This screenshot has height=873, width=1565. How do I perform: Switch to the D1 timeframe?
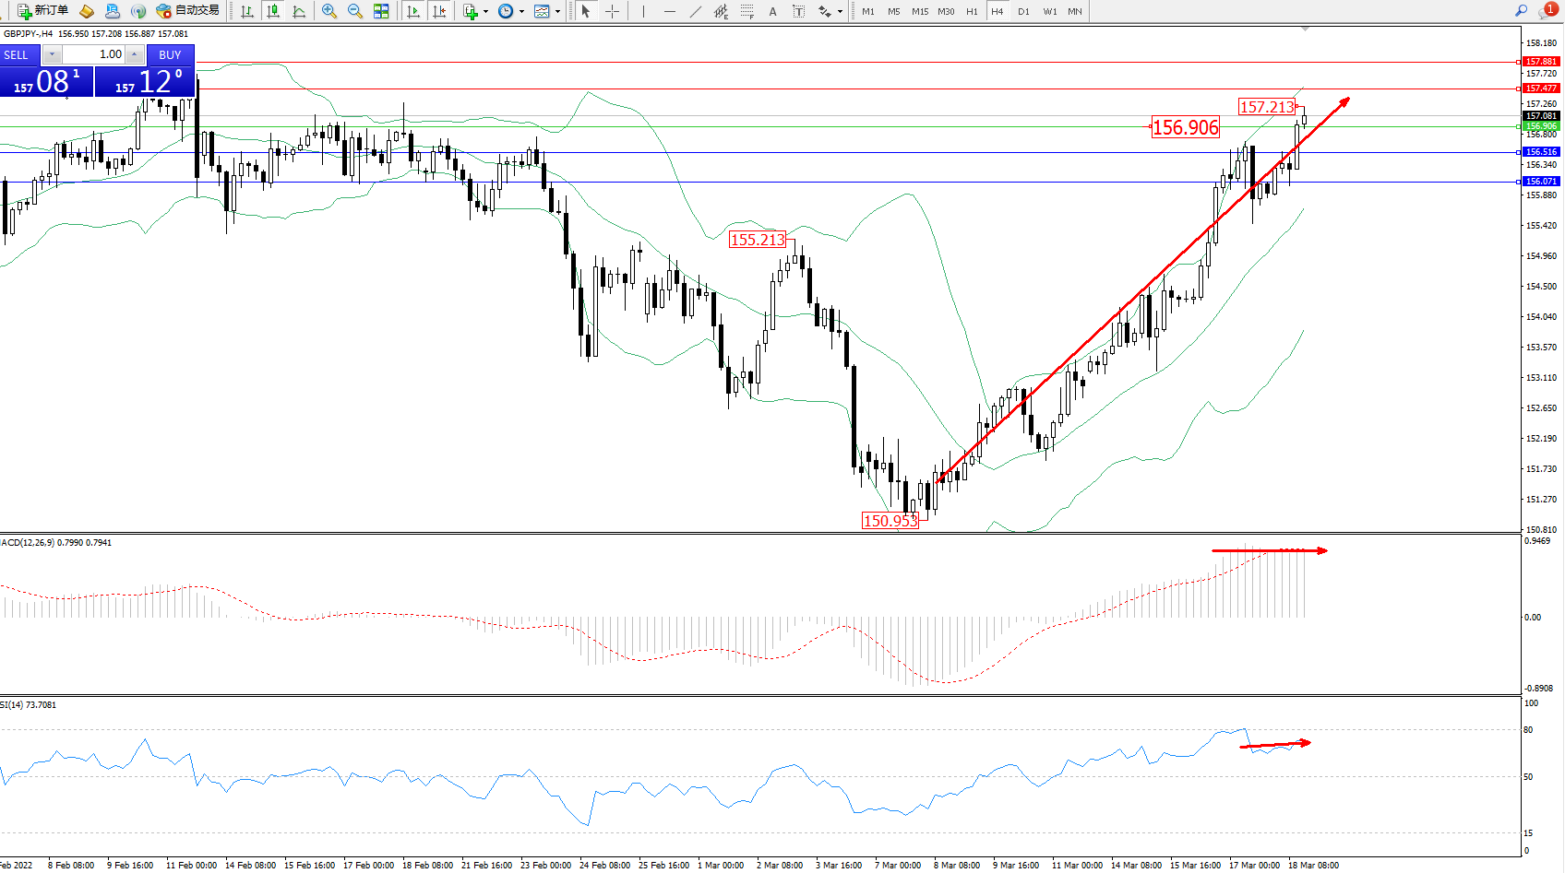pos(1023,11)
